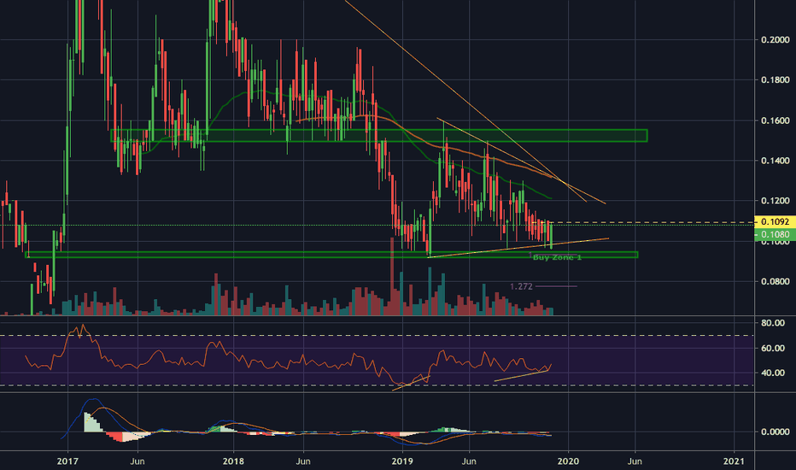
Task: Click the RSI 60.00 scale label
Action: (773, 348)
